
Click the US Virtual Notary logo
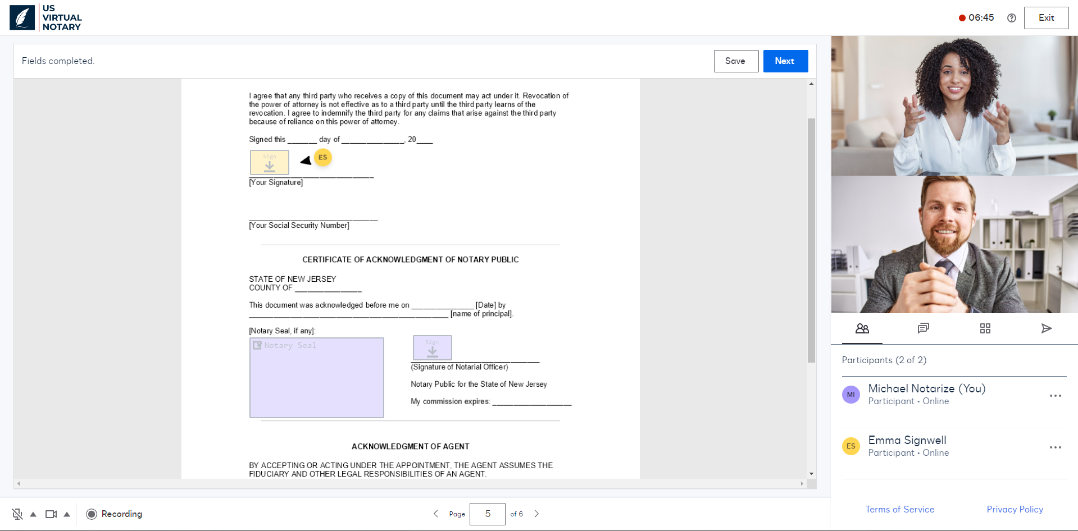pos(45,17)
